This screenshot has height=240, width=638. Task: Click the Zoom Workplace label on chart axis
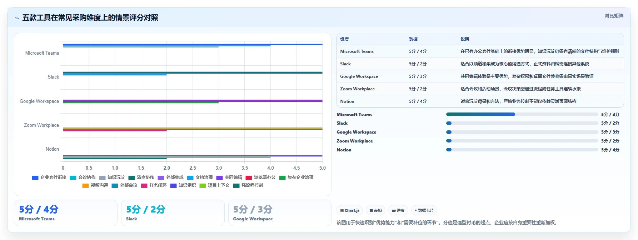(x=41, y=125)
